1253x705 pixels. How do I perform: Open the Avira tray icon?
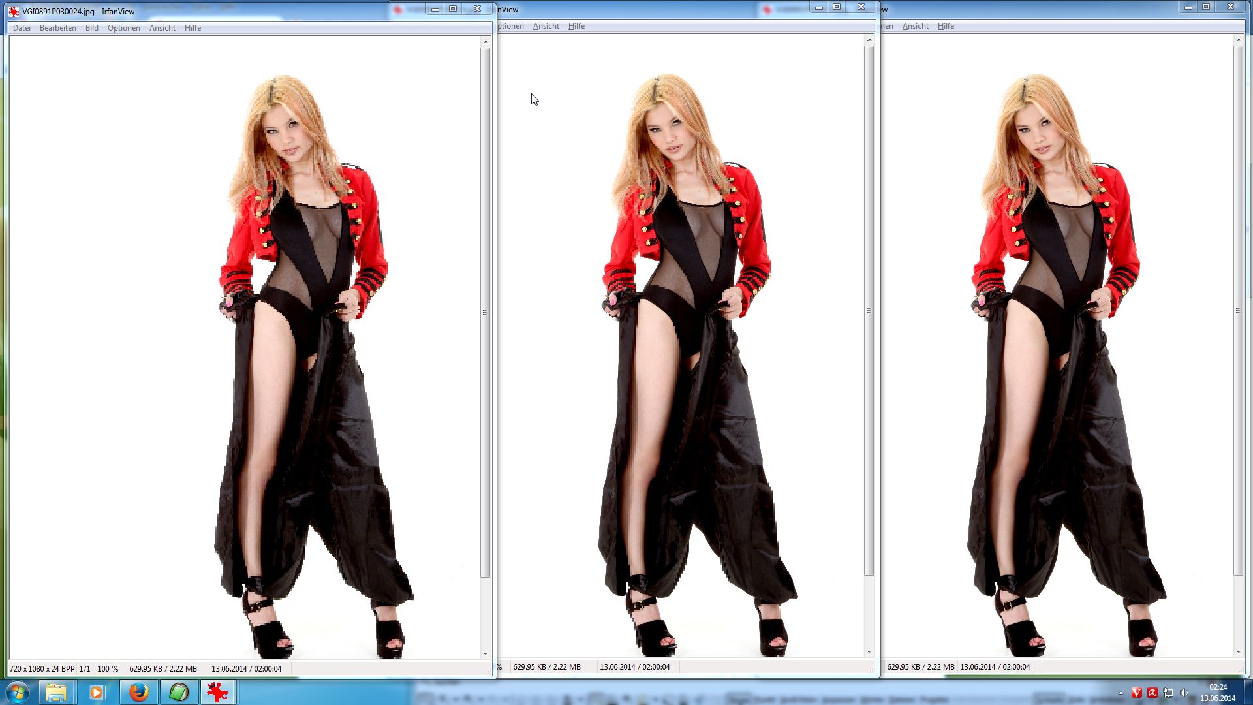tap(1152, 693)
